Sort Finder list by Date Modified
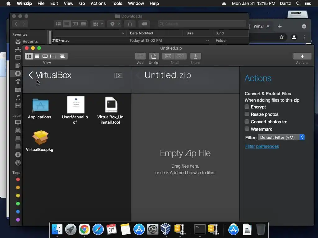 click(x=141, y=33)
